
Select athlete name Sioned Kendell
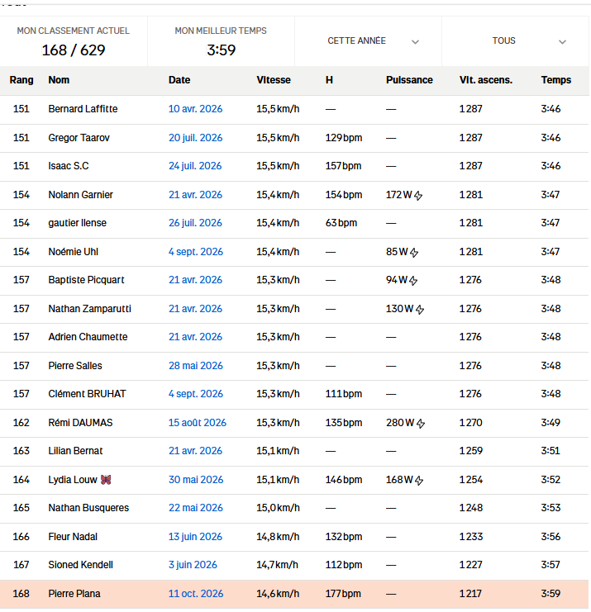click(80, 565)
